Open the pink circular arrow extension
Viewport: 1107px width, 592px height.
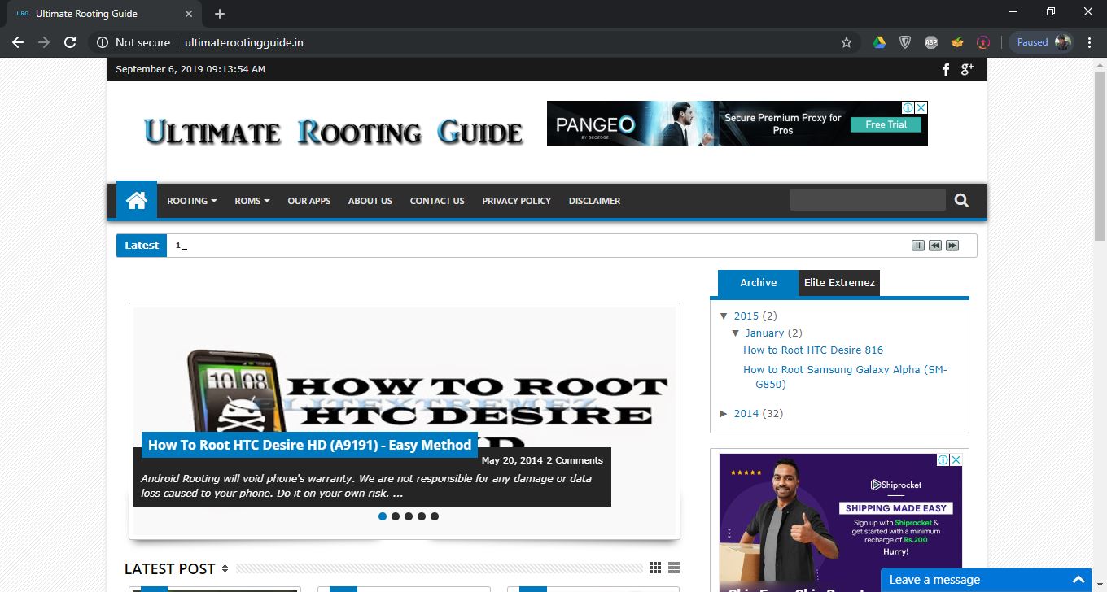983,42
